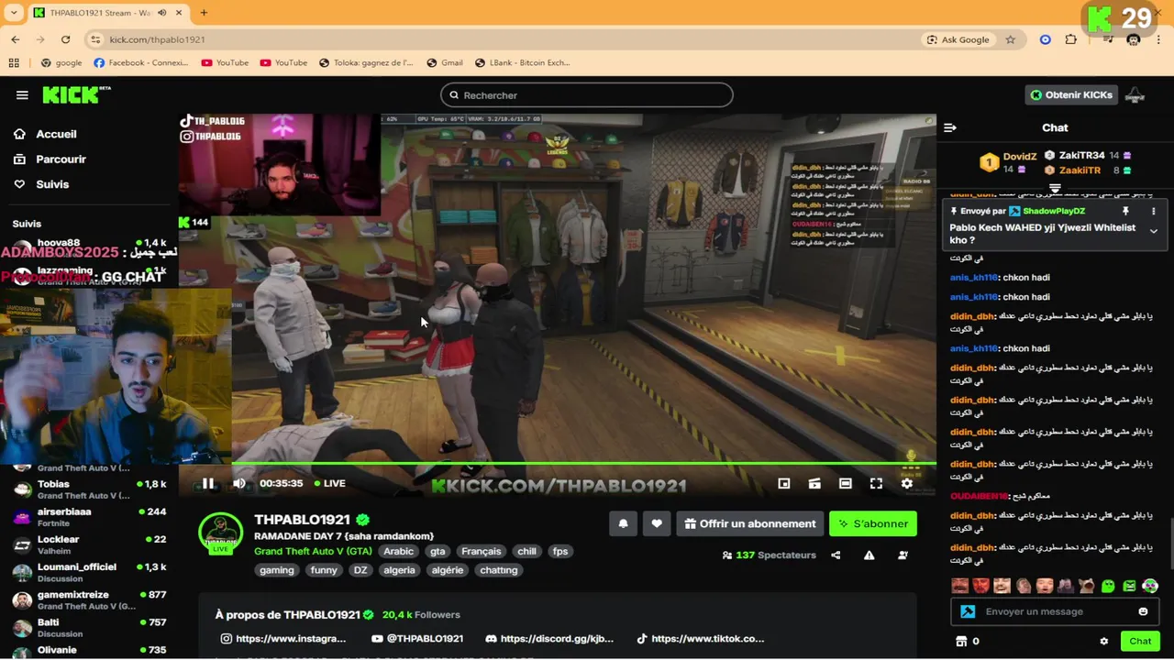Select the Arabic tag
This screenshot has width=1174, height=660.
[398, 551]
